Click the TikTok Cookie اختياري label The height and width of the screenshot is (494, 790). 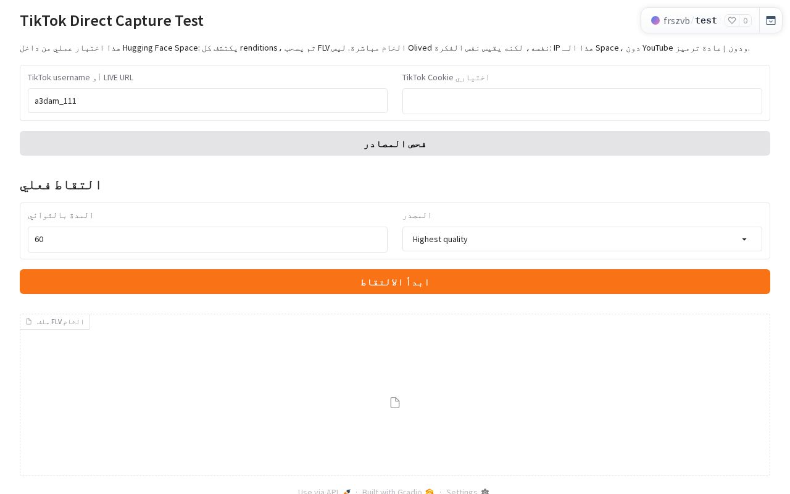pos(446,77)
